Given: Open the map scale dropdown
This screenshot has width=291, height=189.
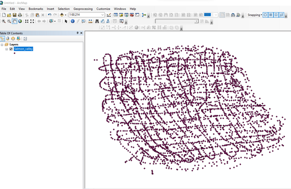Looking at the screenshot, I should tap(102, 15).
